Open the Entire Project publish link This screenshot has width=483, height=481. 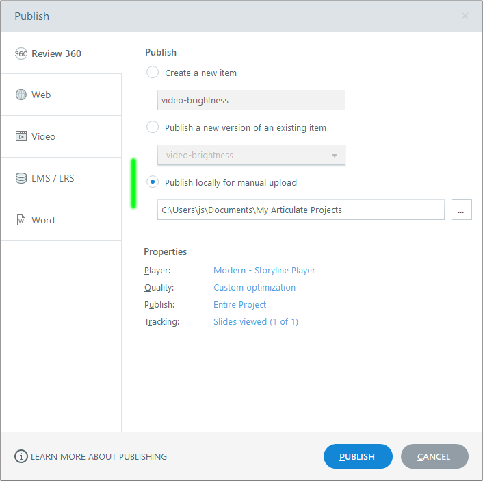tap(239, 305)
